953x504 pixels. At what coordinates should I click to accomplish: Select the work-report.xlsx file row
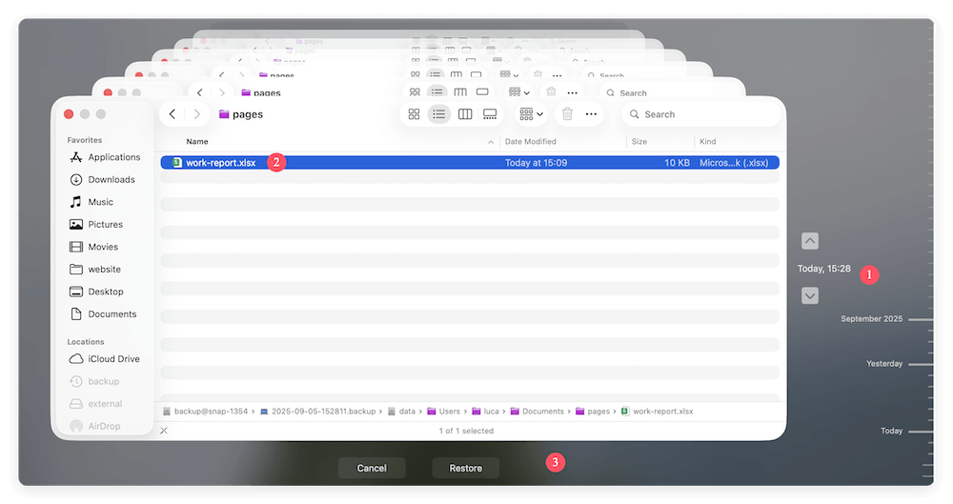pyautogui.click(x=470, y=163)
